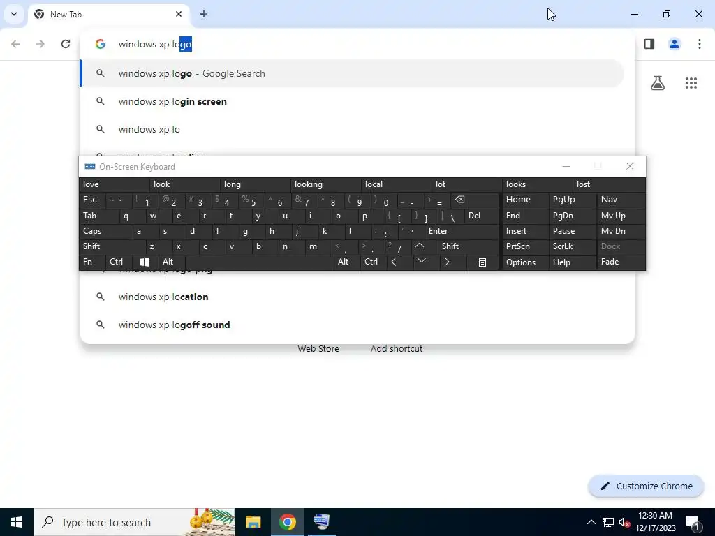715x536 pixels.
Task: Open the Google apps grid icon
Action: click(691, 83)
